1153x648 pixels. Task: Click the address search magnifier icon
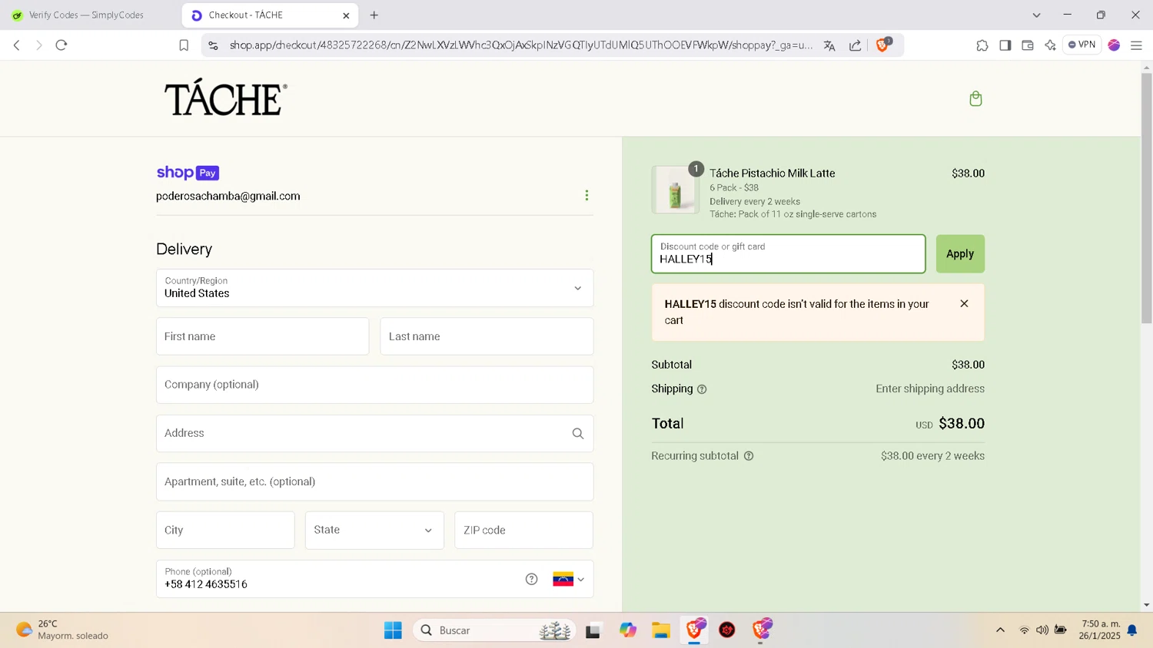(578, 434)
